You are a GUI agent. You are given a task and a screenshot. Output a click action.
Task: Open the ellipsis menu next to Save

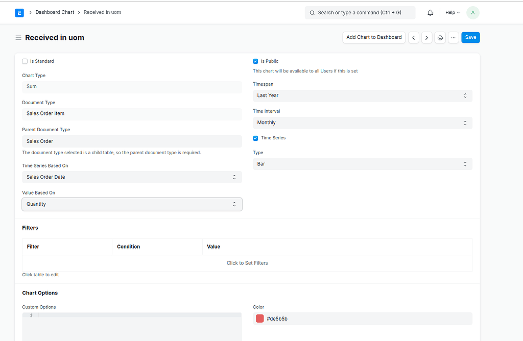tap(453, 37)
